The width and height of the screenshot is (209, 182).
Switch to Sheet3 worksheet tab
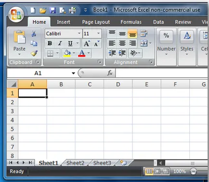[102, 163]
